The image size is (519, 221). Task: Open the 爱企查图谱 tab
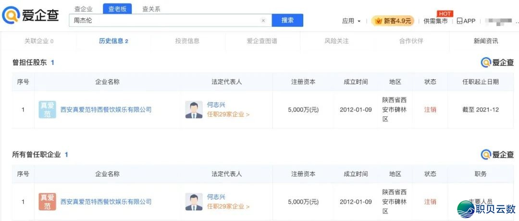(262, 41)
